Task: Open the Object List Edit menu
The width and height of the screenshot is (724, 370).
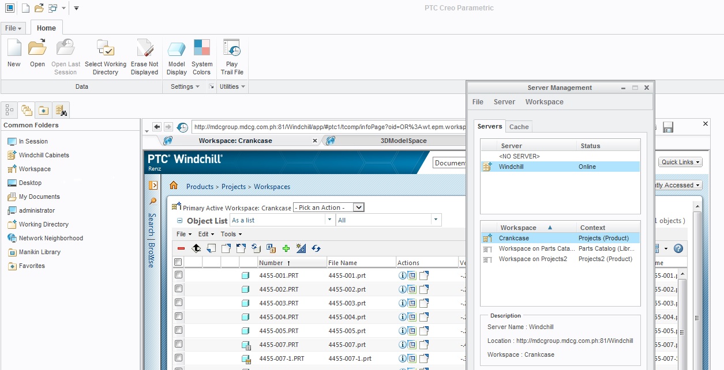Action: [x=206, y=234]
